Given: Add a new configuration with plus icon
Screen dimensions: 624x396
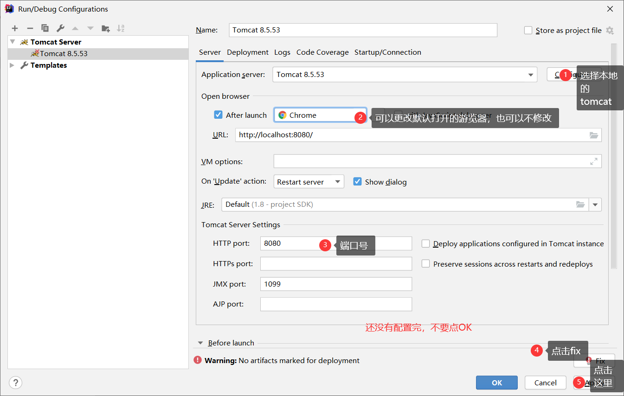Looking at the screenshot, I should point(15,28).
